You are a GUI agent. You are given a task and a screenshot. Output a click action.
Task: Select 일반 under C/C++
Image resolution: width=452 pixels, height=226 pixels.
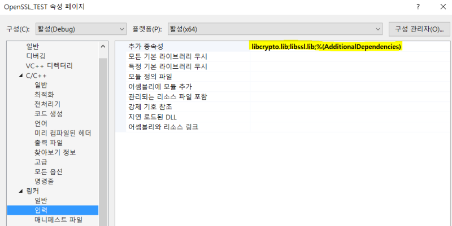pos(41,85)
